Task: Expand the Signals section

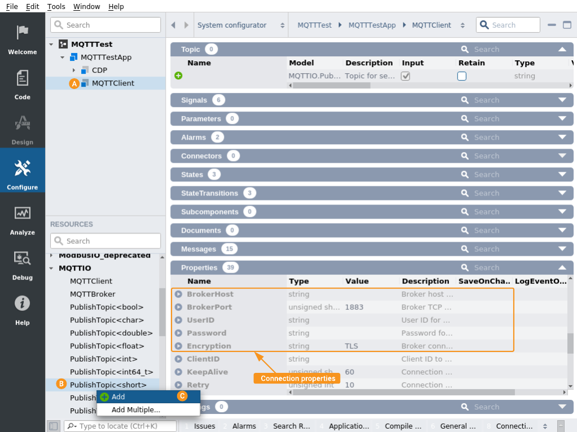Action: [561, 100]
